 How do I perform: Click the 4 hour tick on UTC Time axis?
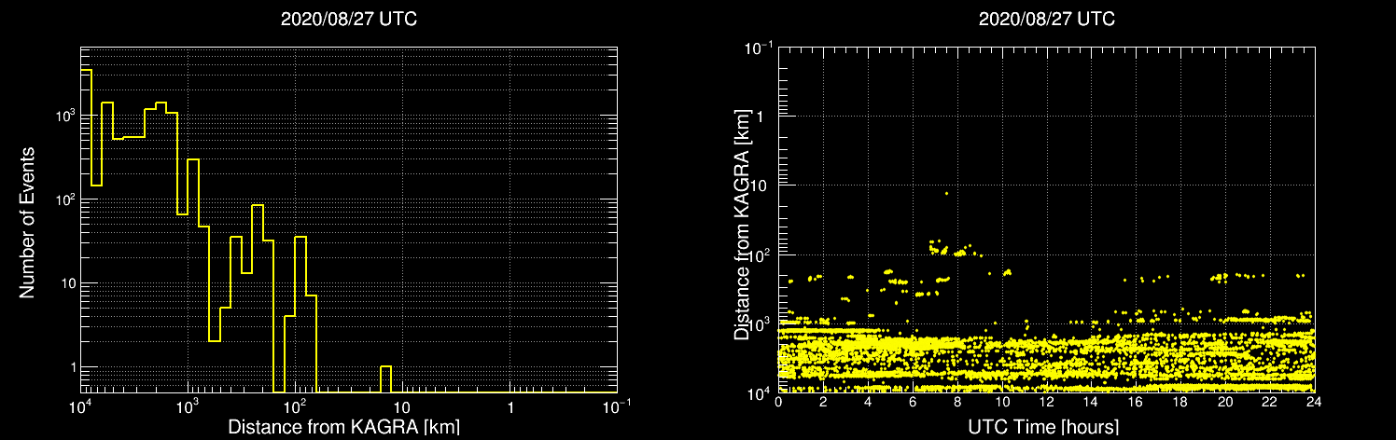[868, 402]
